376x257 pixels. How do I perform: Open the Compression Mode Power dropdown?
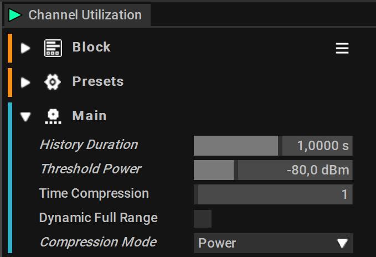[274, 243]
